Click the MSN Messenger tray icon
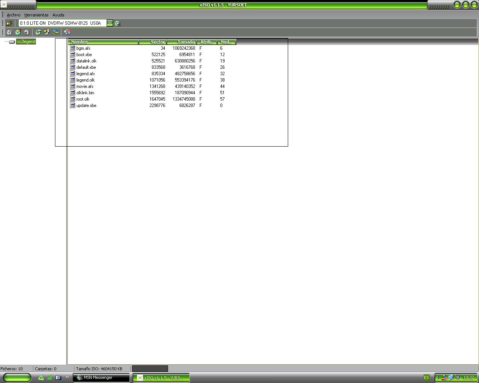The width and height of the screenshot is (479, 383). click(445, 378)
